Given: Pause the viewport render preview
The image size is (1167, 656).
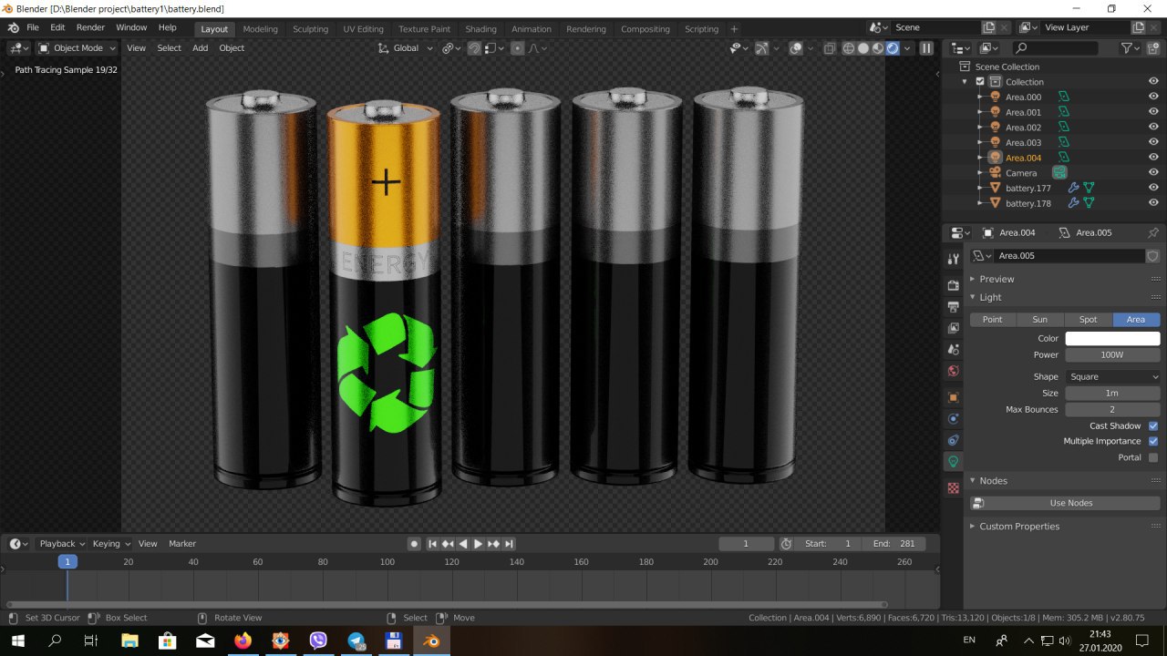Looking at the screenshot, I should 926,48.
